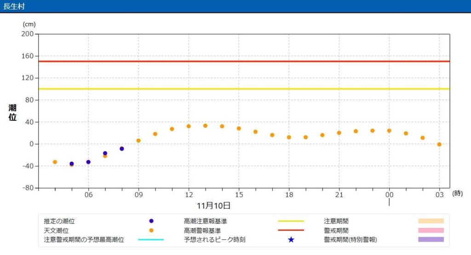
Task: Select the purple 警戒期間(特別警報) swatch
Action: (x=431, y=239)
